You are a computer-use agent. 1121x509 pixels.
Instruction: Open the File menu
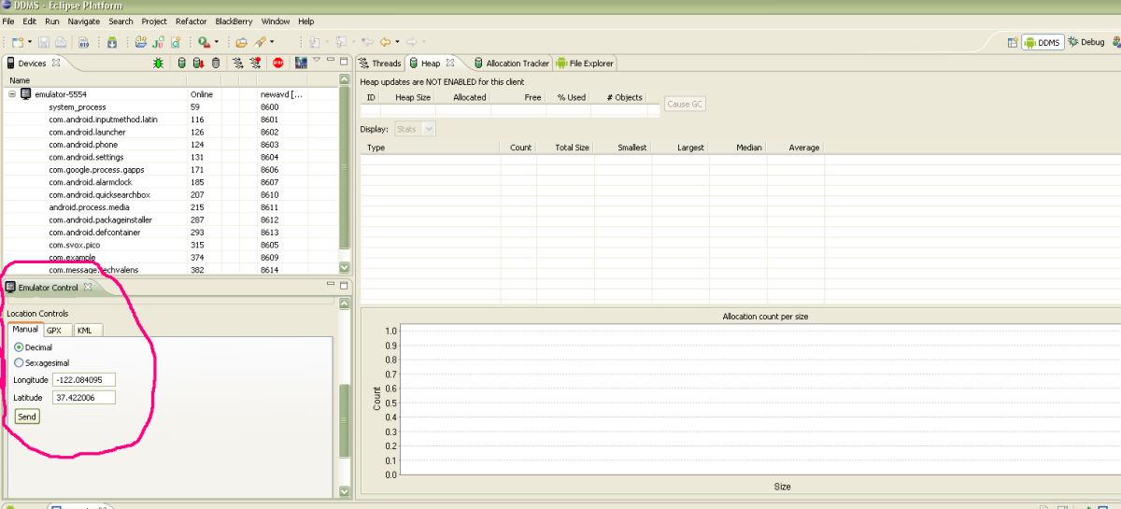pos(8,21)
